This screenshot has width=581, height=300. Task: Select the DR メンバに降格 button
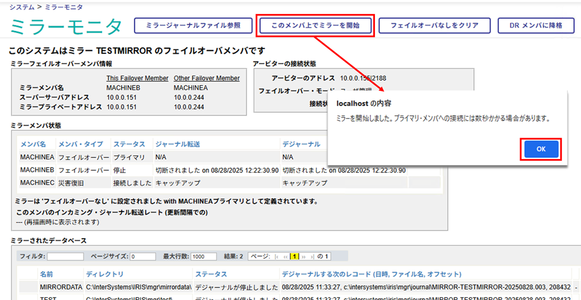[536, 25]
